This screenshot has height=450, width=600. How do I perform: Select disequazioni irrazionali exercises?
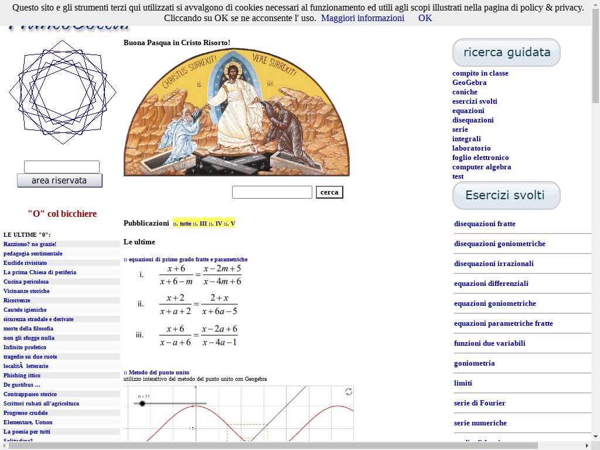[x=493, y=264]
